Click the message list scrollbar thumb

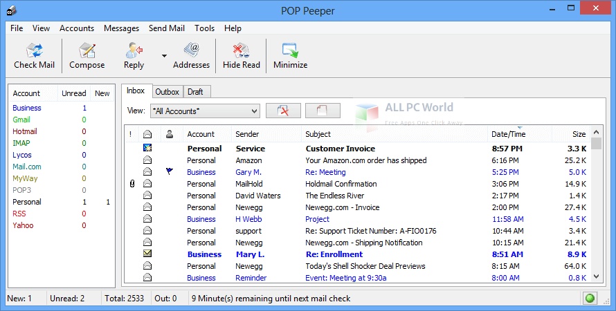click(x=596, y=144)
